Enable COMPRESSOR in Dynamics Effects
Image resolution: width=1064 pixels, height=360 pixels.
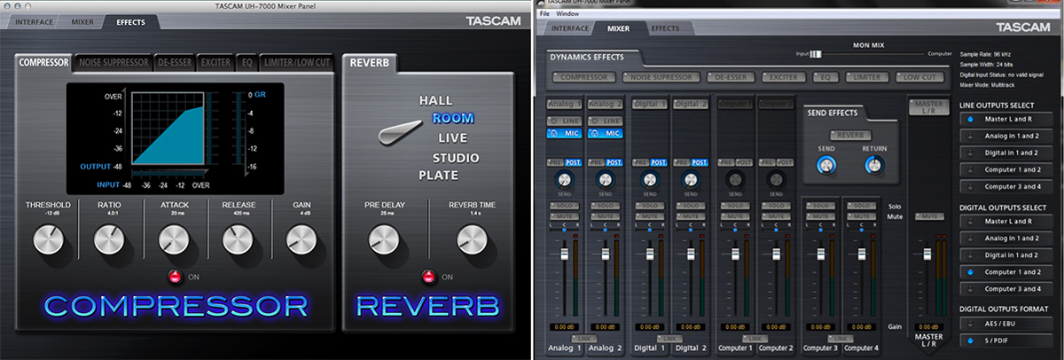click(583, 77)
